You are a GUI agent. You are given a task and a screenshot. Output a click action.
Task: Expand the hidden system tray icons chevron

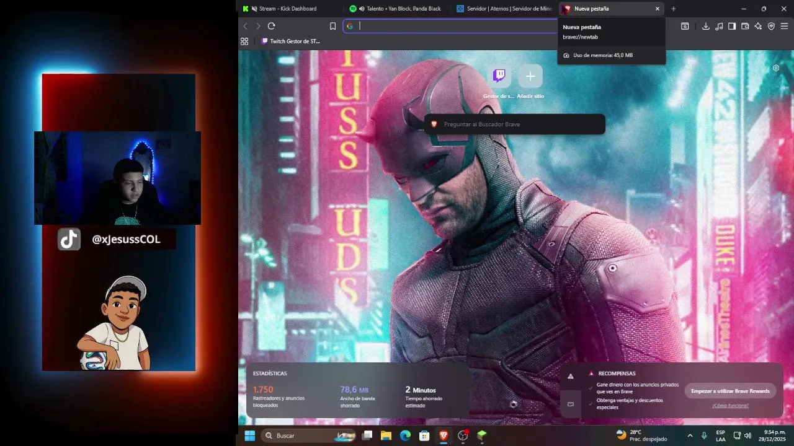point(690,435)
